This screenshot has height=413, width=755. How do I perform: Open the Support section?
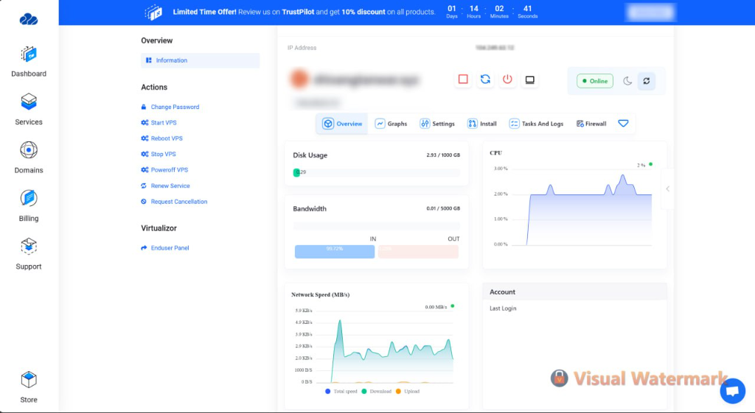click(x=29, y=254)
